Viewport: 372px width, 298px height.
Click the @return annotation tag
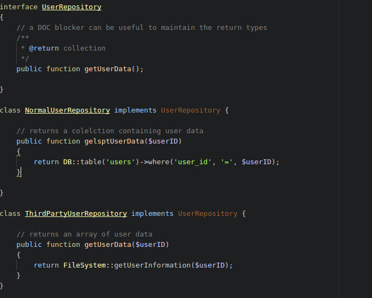pos(43,48)
